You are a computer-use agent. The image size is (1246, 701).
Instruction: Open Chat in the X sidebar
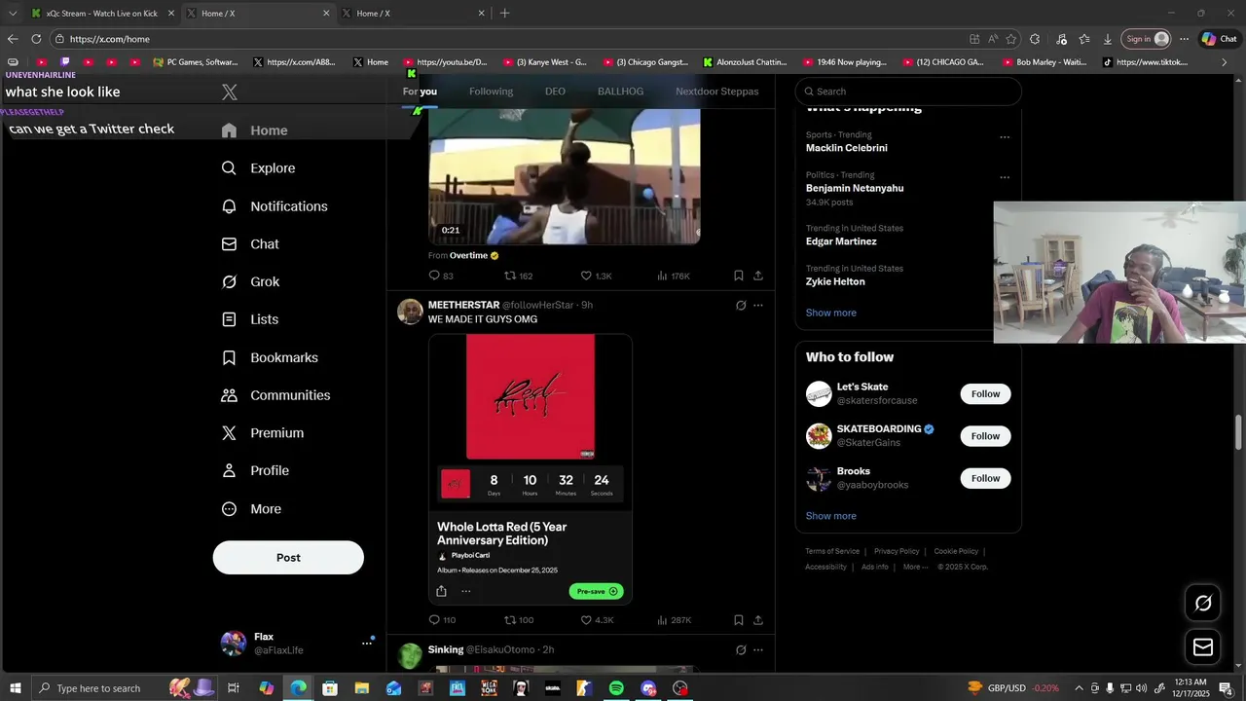pyautogui.click(x=250, y=244)
